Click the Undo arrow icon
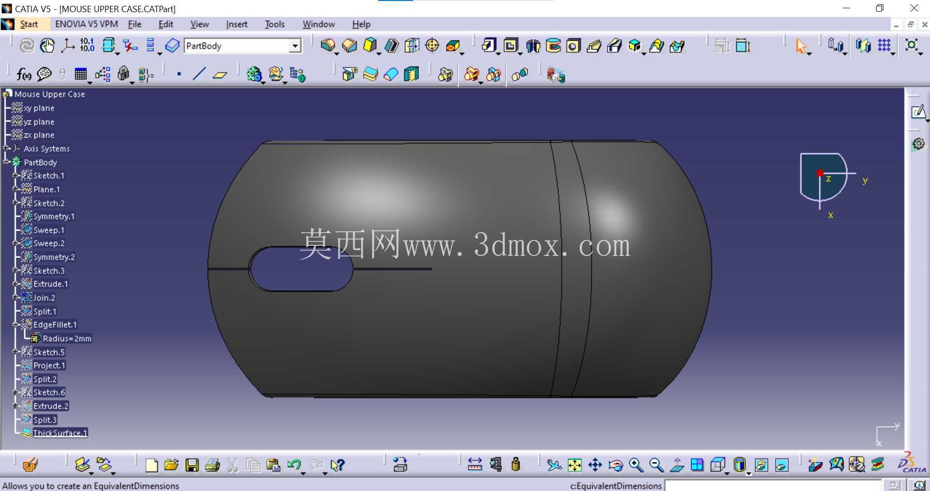 (x=294, y=465)
